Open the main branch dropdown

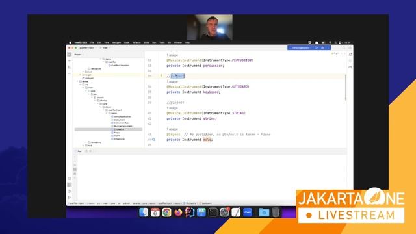(x=106, y=48)
